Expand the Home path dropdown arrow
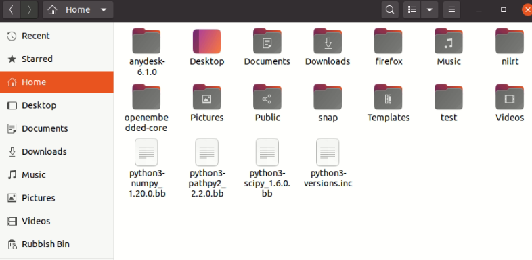The height and width of the screenshot is (260, 532). click(x=104, y=10)
